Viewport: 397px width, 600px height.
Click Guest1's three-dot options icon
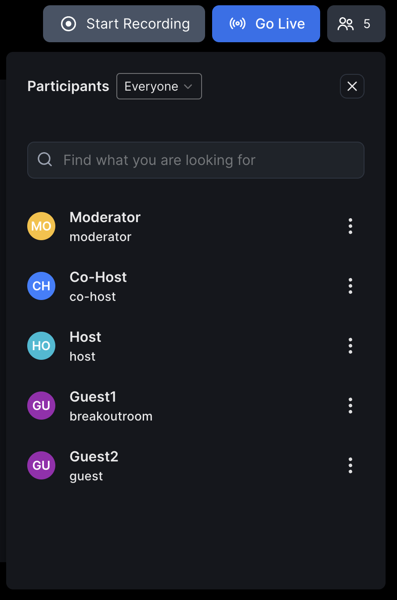click(x=350, y=406)
